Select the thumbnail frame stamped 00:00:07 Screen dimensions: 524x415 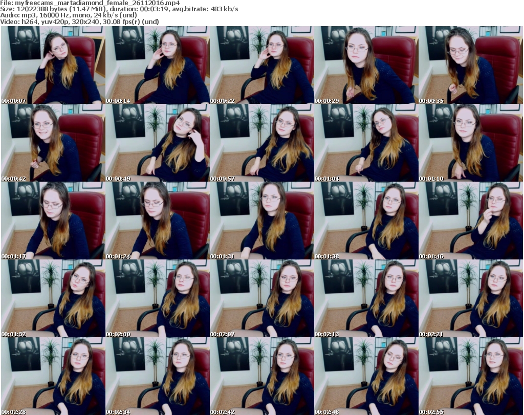[x=53, y=65]
